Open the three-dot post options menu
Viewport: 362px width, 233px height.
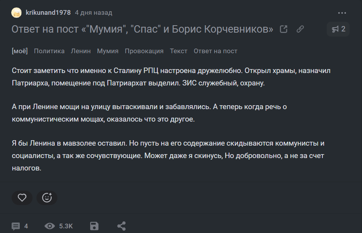point(342,13)
